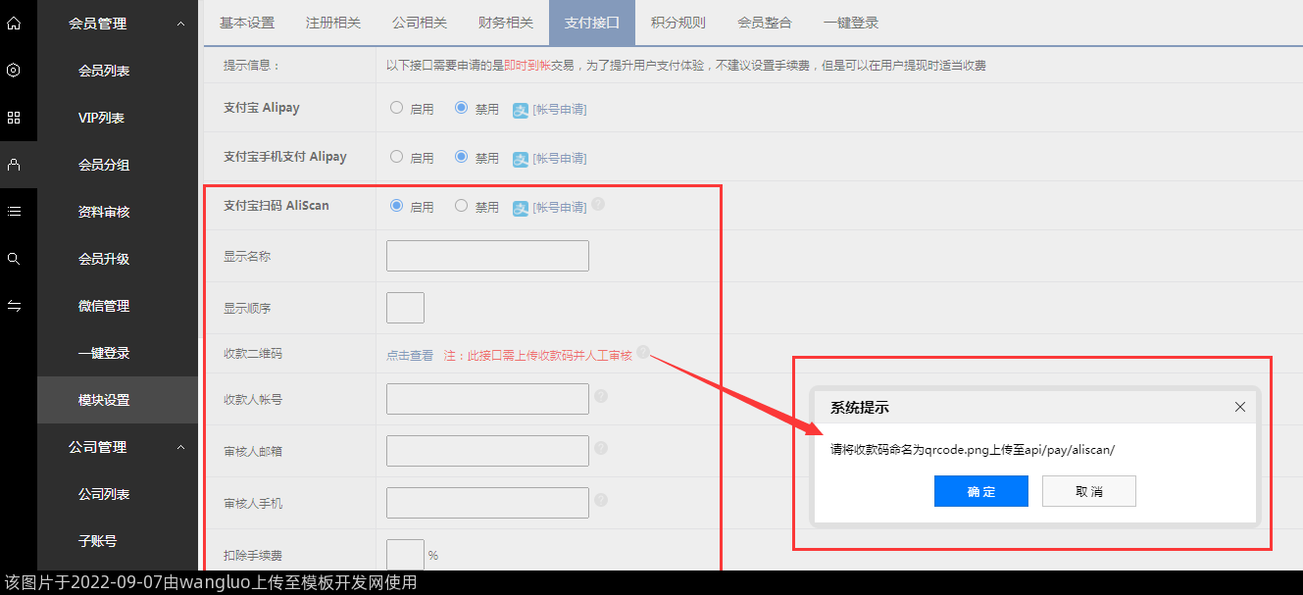Click the 点击查看 link for 收款二维码
Viewport: 1303px width, 595px height.
tap(410, 356)
